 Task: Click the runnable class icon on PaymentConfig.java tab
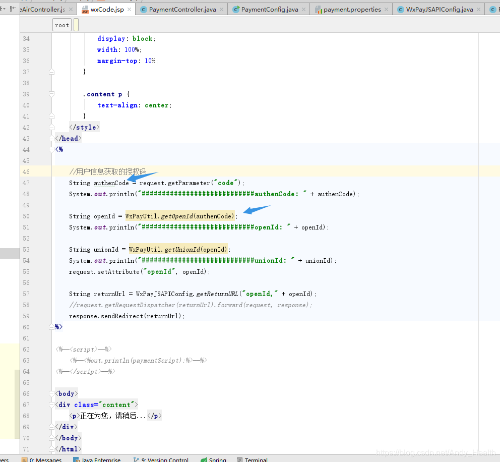click(x=236, y=10)
